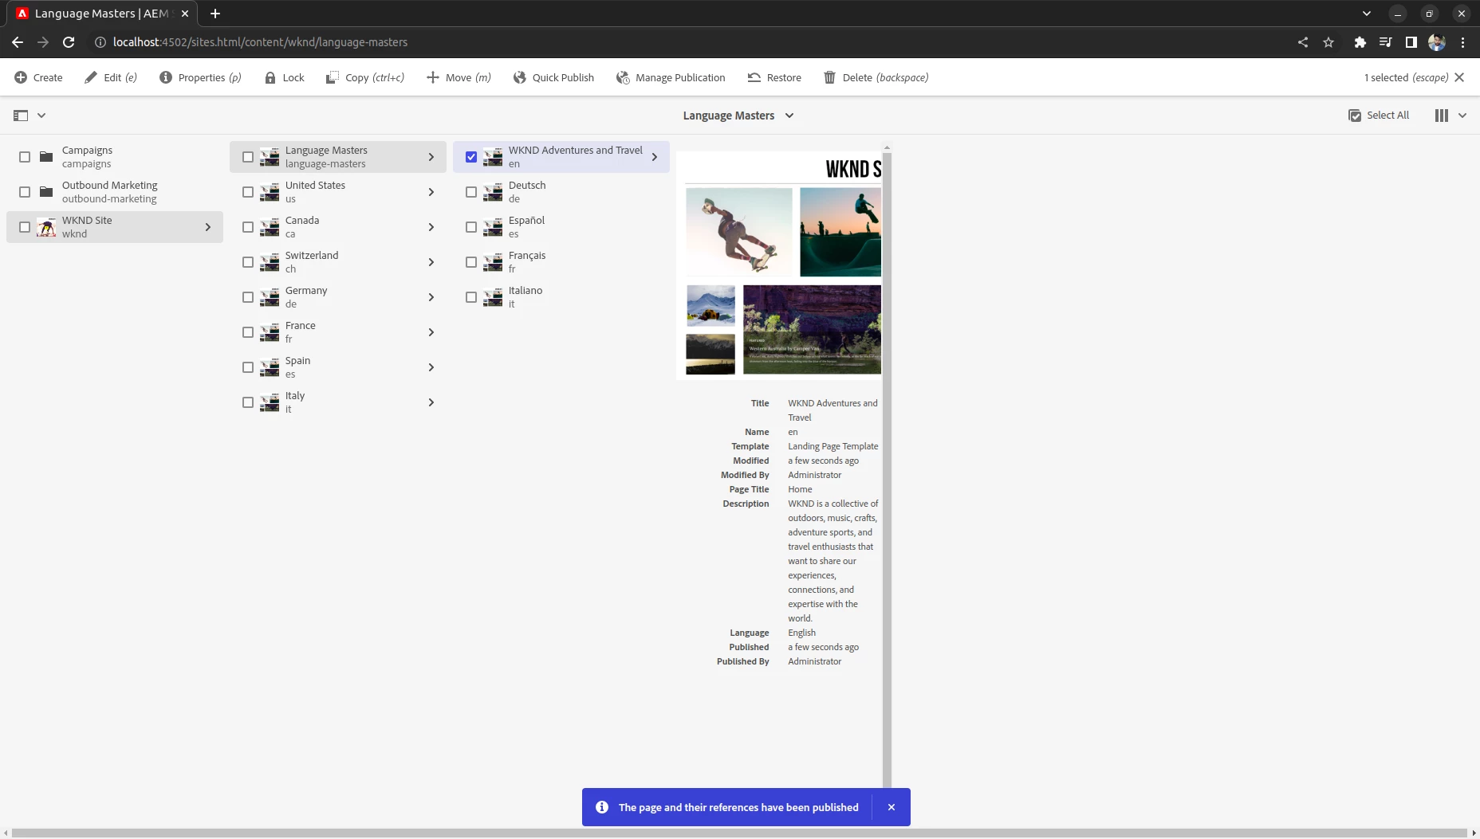Click the Move icon in toolbar
1480x839 pixels.
pos(433,77)
